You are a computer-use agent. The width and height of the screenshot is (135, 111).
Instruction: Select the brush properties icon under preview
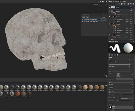[109, 55]
